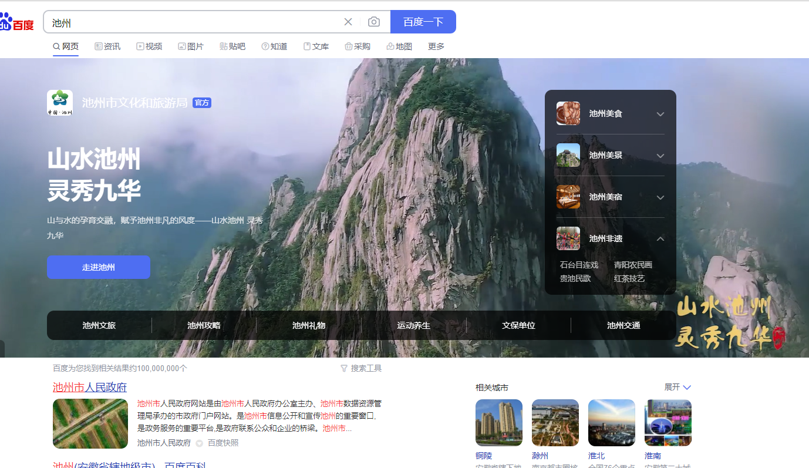The width and height of the screenshot is (809, 468).
Task: Select 池州礼物 in the banner bar
Action: click(309, 325)
